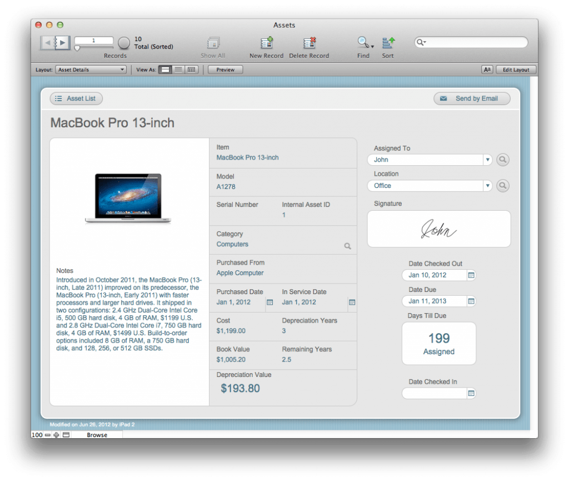Click the Show All toolbar icon
The width and height of the screenshot is (569, 481).
click(213, 43)
